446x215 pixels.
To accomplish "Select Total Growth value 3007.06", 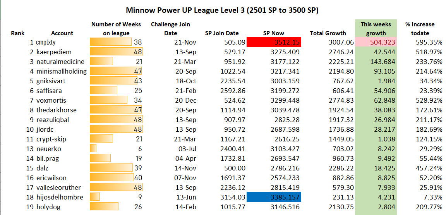I will [341, 43].
